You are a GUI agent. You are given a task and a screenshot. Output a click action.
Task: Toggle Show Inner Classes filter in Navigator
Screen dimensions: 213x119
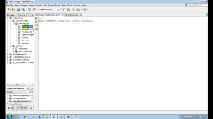26,108
